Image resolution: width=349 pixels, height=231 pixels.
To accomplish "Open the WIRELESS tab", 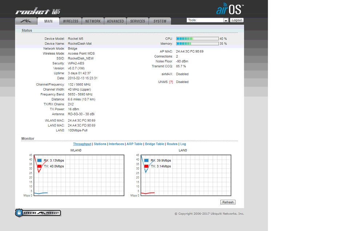I will [x=71, y=21].
